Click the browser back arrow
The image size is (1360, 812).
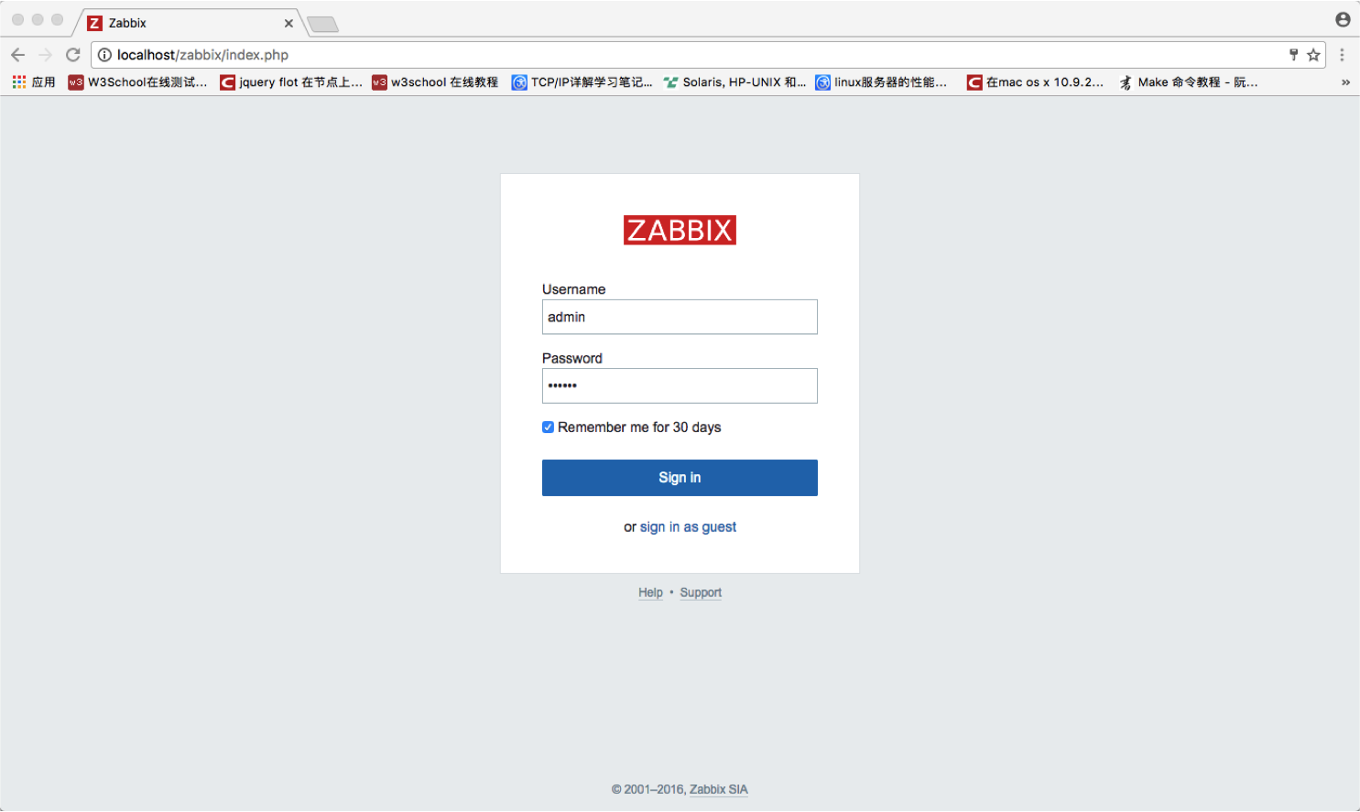pyautogui.click(x=17, y=55)
